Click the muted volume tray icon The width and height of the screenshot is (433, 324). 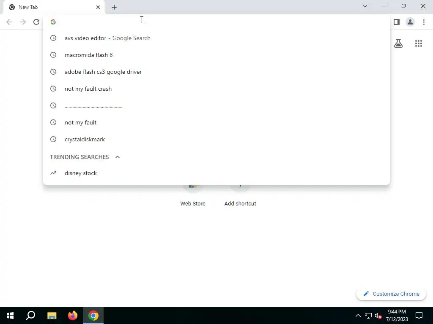pos(378,316)
